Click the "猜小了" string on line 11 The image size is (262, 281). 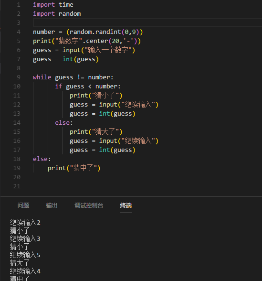point(105,96)
